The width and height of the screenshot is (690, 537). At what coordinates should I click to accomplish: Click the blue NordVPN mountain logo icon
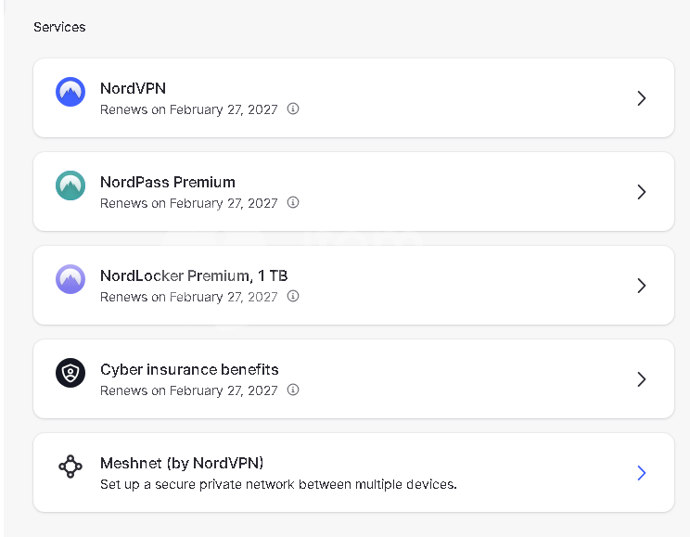[70, 92]
